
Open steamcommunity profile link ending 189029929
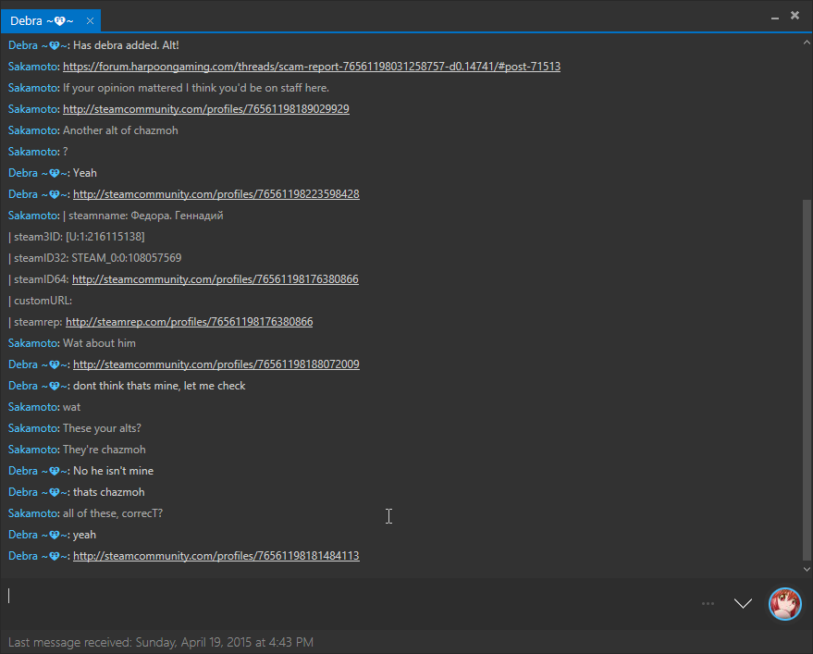205,109
